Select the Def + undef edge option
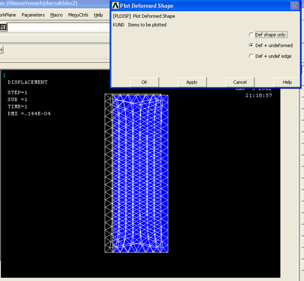This screenshot has height=281, width=304. pyautogui.click(x=251, y=56)
